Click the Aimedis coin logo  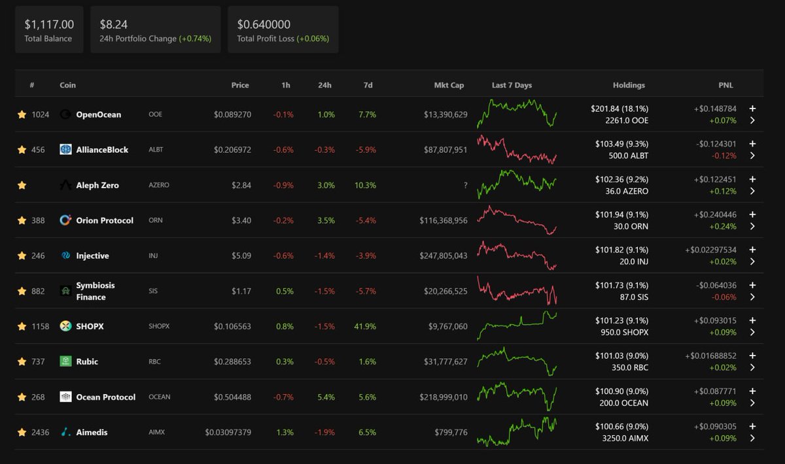coord(65,432)
